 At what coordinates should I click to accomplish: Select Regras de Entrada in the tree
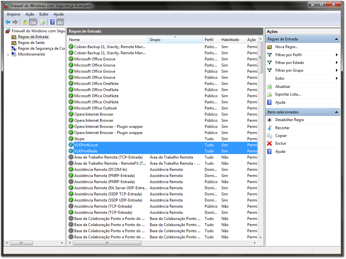pyautogui.click(x=33, y=37)
